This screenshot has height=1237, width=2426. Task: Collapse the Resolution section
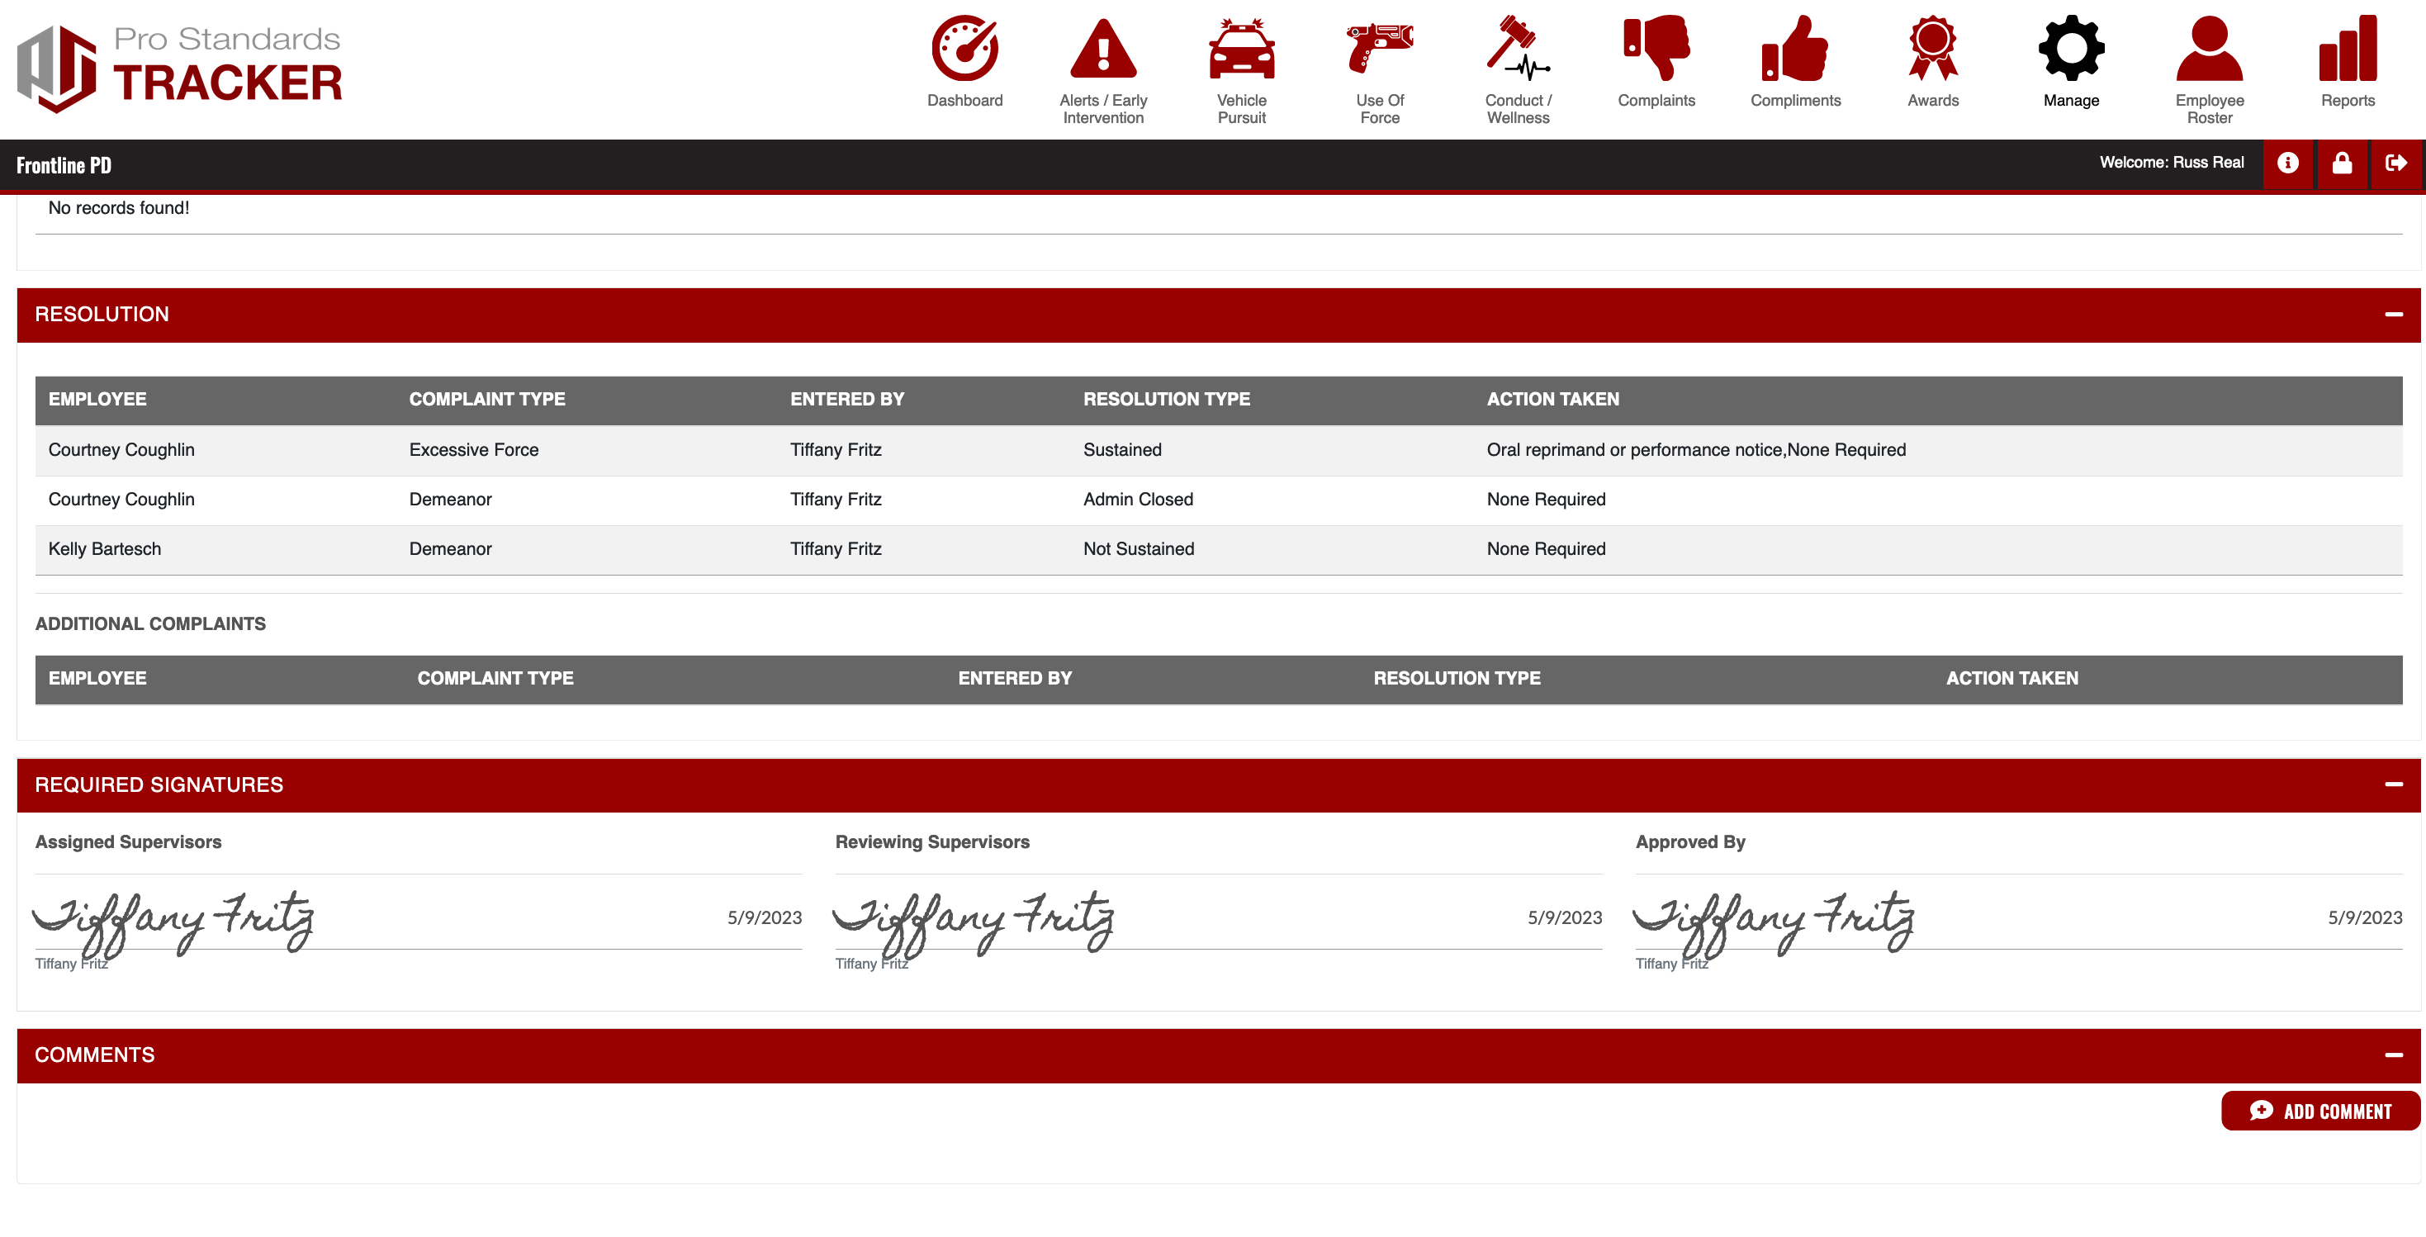(2393, 315)
